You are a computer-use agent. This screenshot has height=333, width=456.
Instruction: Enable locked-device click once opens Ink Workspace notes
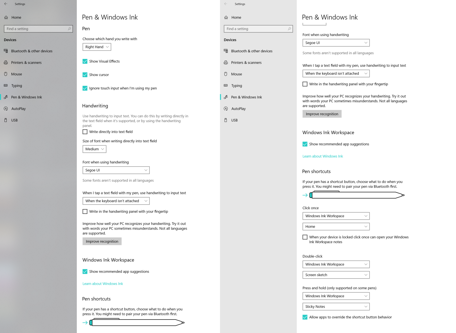pos(305,237)
